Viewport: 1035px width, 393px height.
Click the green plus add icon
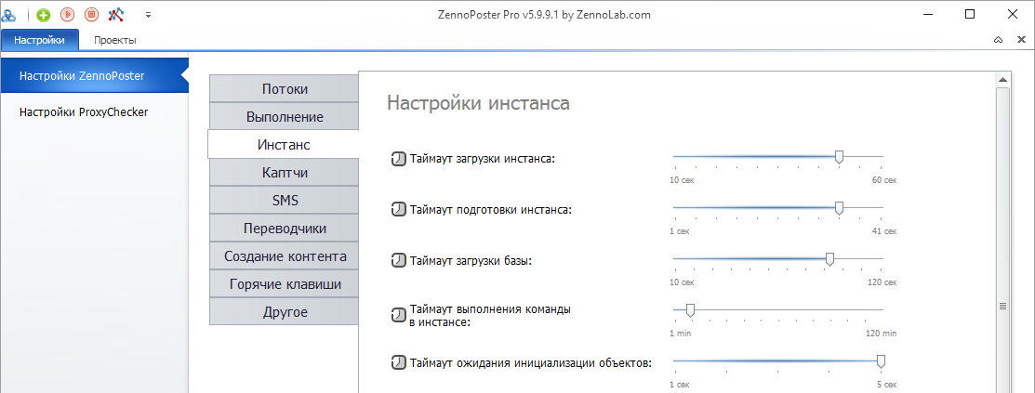coord(44,14)
